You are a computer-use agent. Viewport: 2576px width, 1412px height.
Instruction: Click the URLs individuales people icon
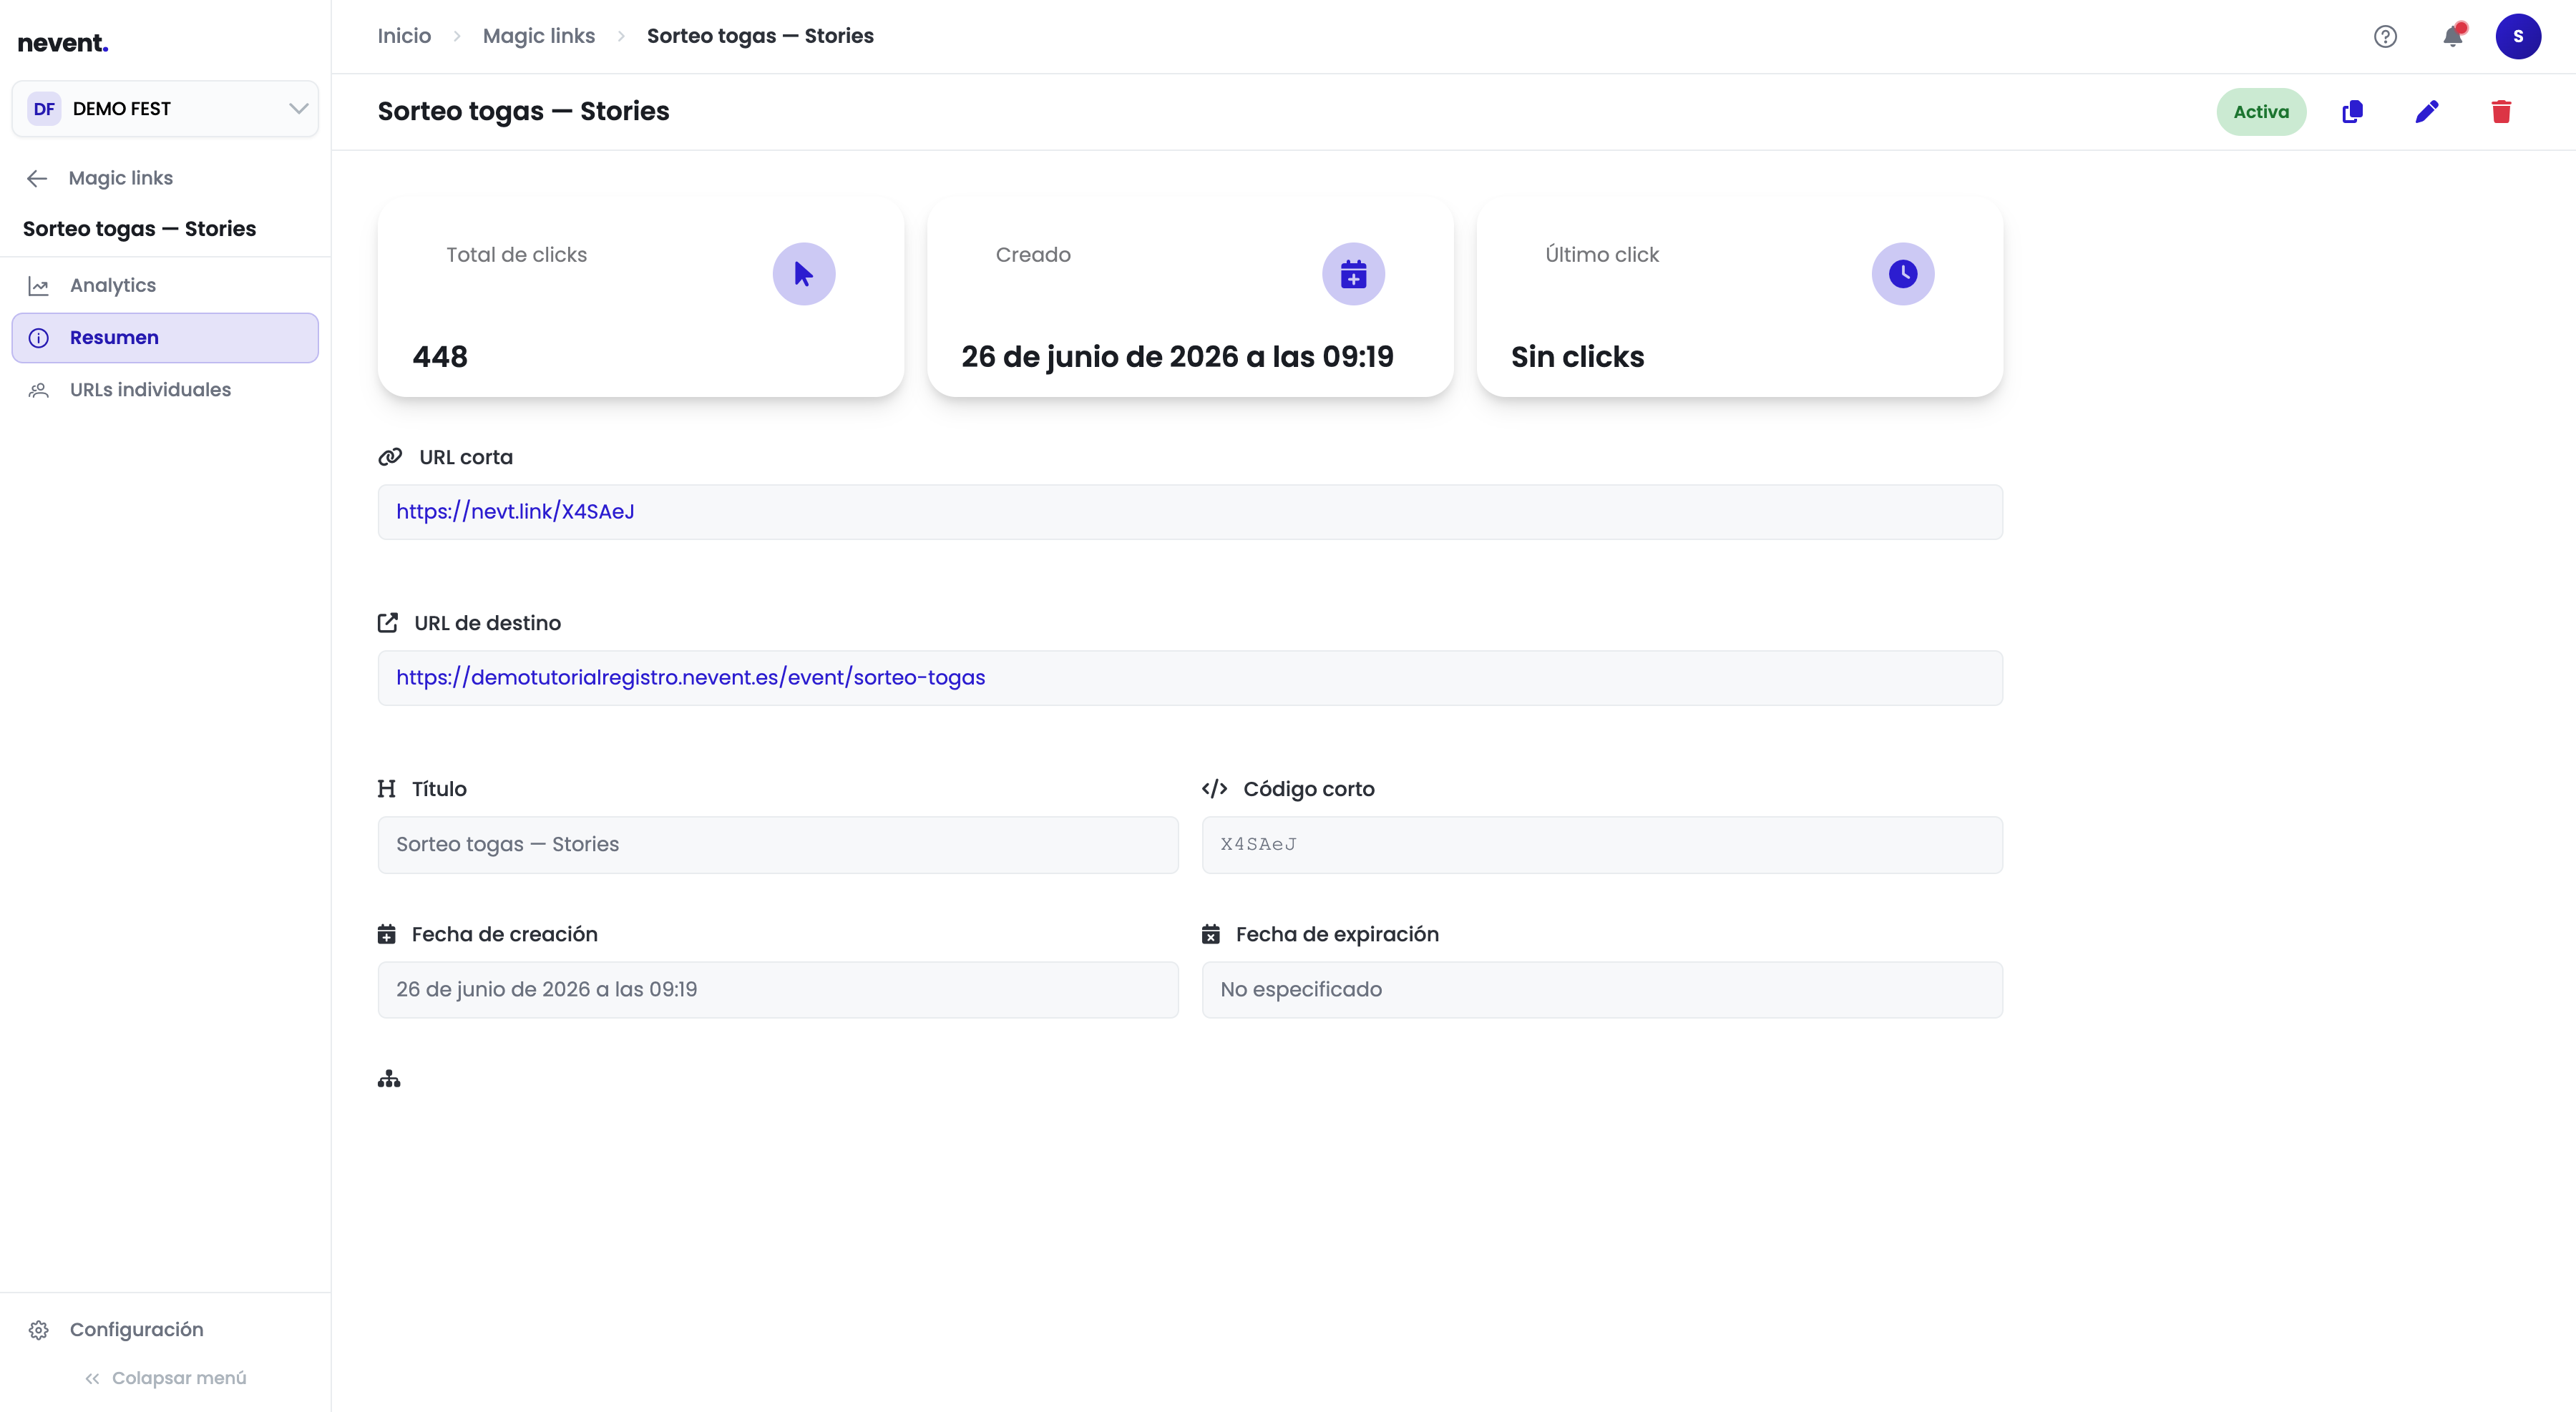coord(39,390)
